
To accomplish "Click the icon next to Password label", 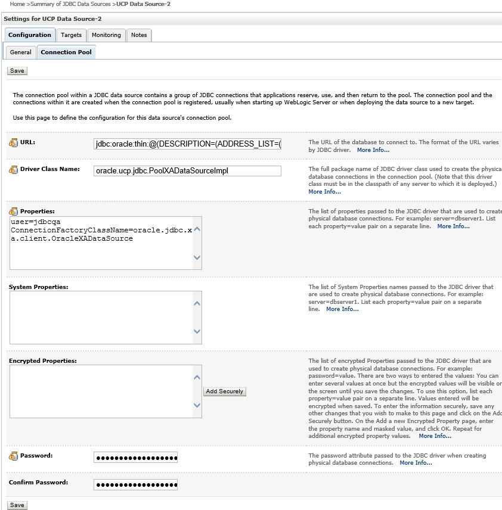I will pos(13,456).
